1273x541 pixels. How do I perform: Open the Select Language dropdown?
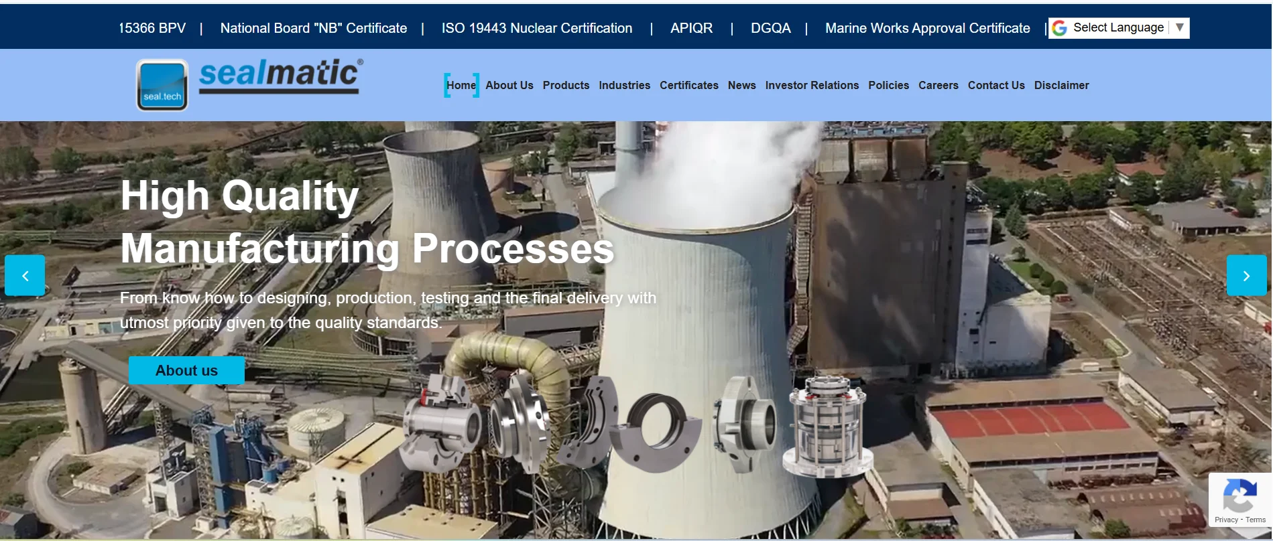coord(1119,28)
